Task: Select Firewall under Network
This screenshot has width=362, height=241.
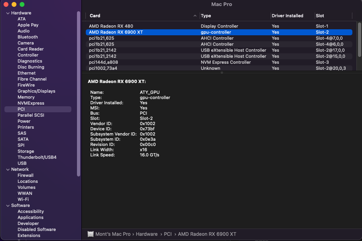Action: point(26,176)
